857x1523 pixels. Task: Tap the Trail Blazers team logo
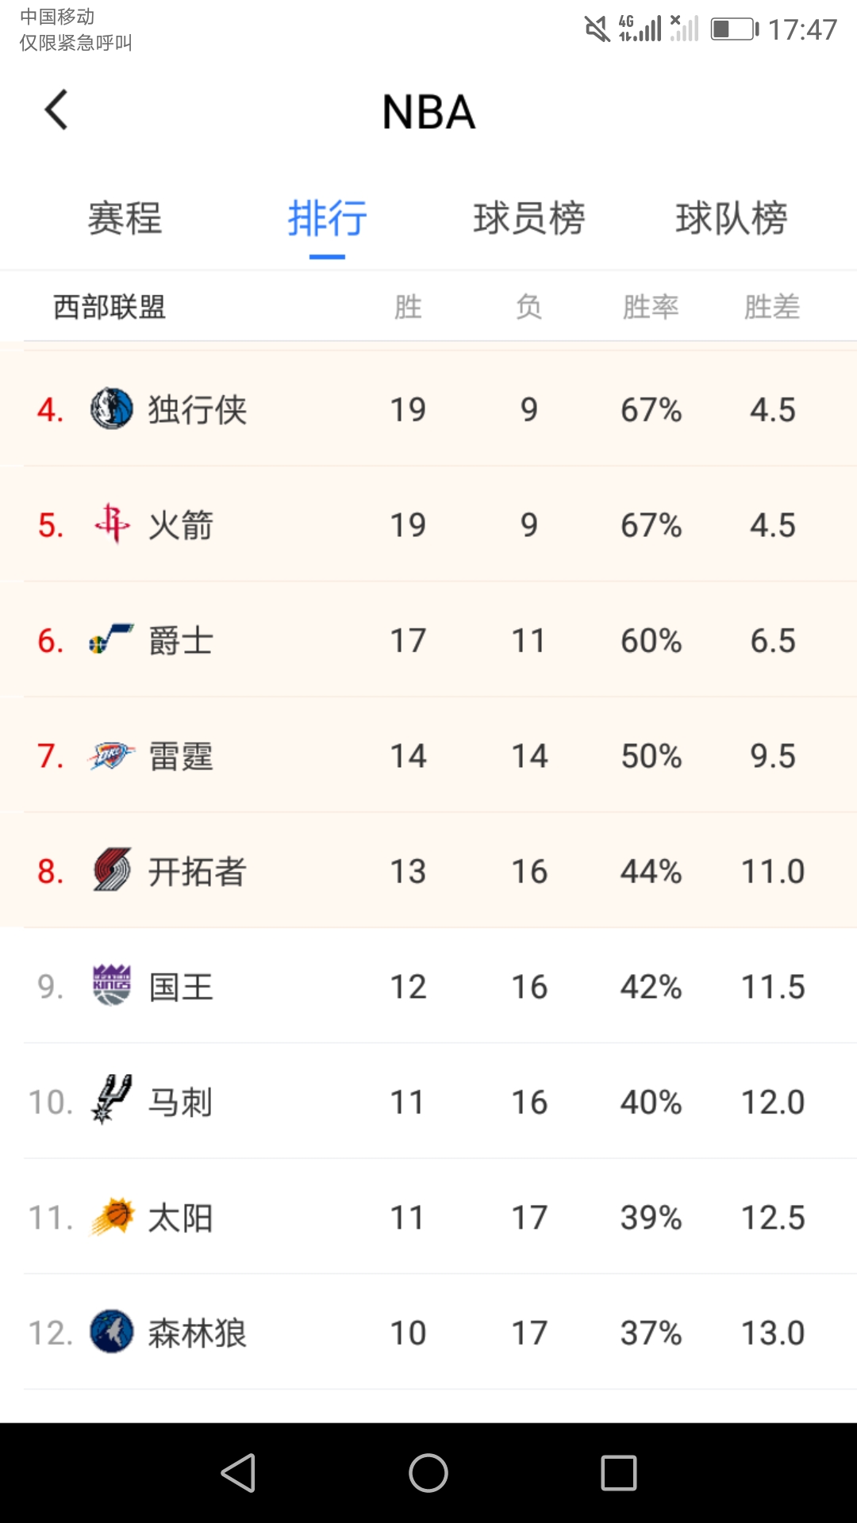point(111,871)
